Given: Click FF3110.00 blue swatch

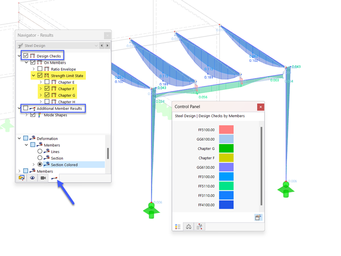Looking at the screenshot, I should 226,195.
